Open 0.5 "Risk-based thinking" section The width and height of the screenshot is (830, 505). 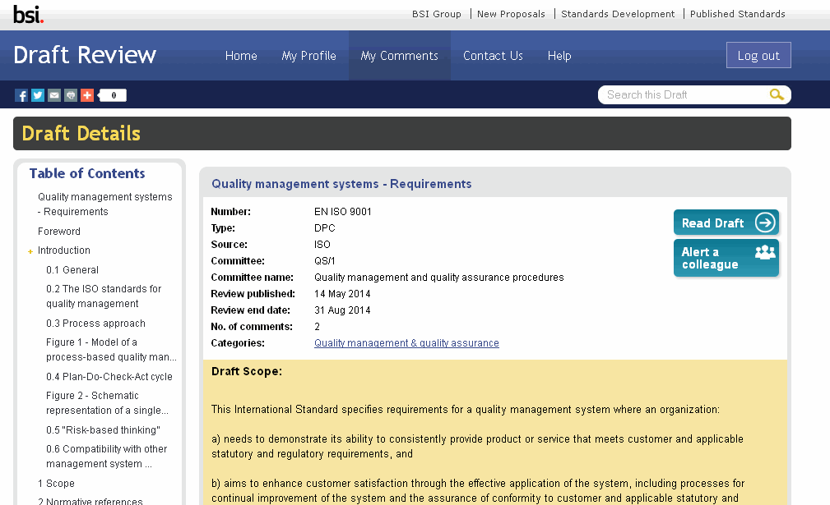click(x=103, y=430)
